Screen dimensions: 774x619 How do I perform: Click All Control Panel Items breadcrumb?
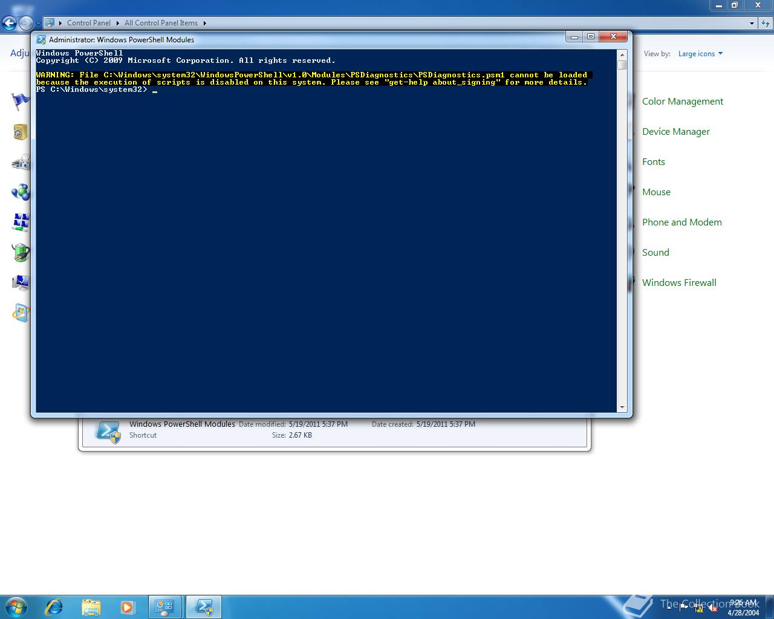tap(161, 23)
